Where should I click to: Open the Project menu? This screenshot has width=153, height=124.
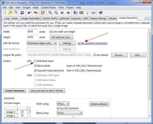[x=70, y=8]
